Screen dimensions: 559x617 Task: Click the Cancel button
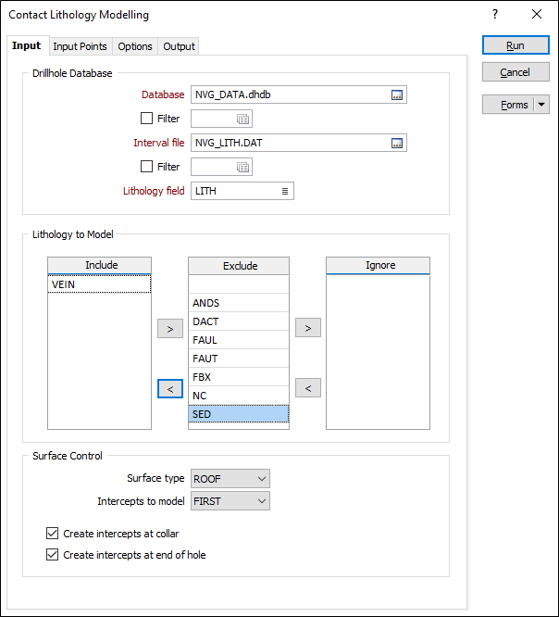(516, 72)
